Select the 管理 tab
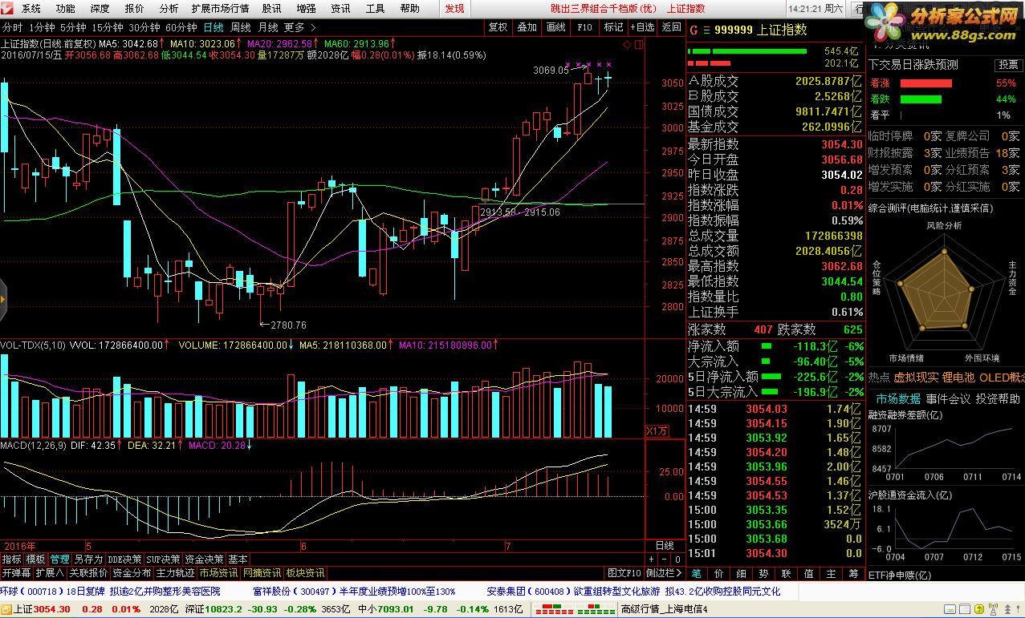The width and height of the screenshot is (1025, 618). (59, 559)
